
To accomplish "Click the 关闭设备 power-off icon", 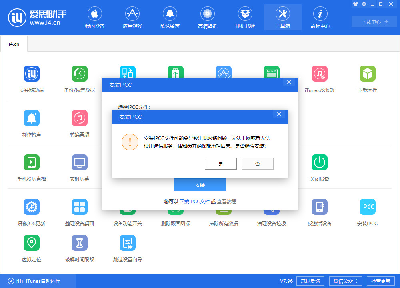I will tap(319, 162).
